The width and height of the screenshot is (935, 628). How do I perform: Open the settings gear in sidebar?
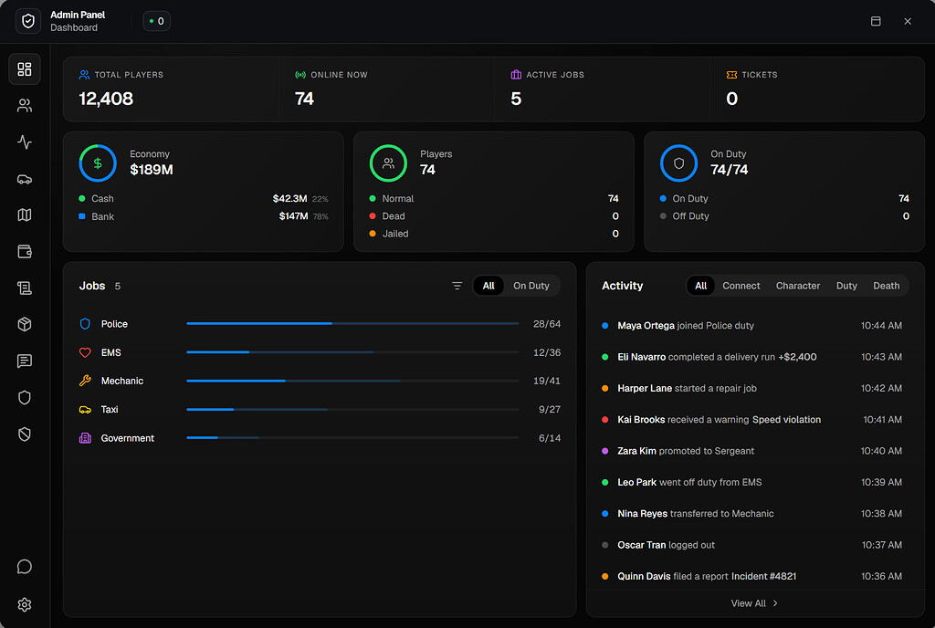click(25, 604)
